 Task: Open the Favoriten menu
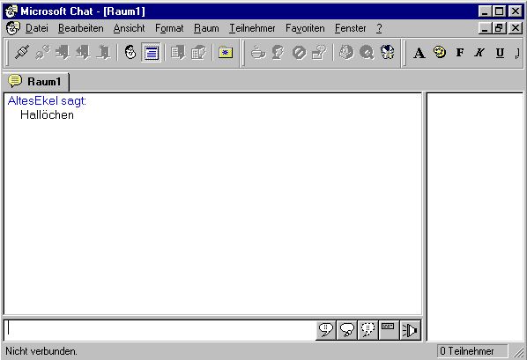(x=305, y=28)
